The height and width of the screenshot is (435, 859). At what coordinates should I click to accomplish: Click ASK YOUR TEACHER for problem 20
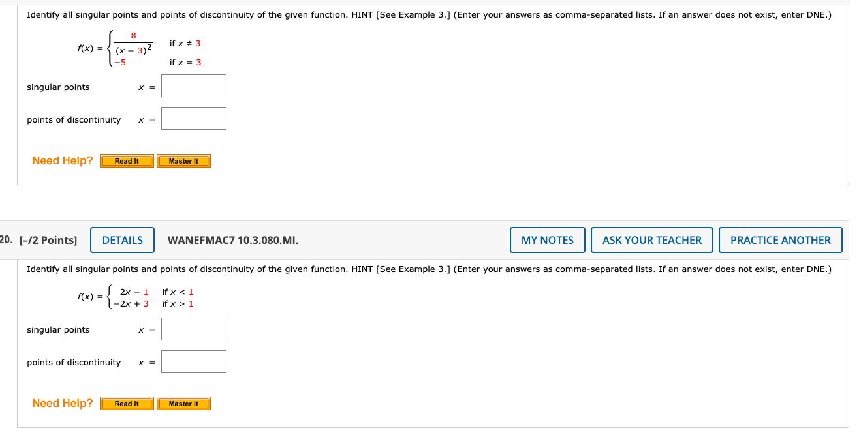(x=651, y=240)
